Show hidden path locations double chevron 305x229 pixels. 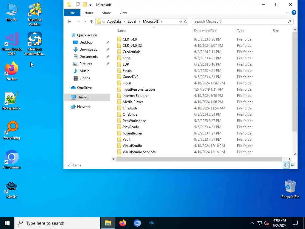click(x=104, y=21)
